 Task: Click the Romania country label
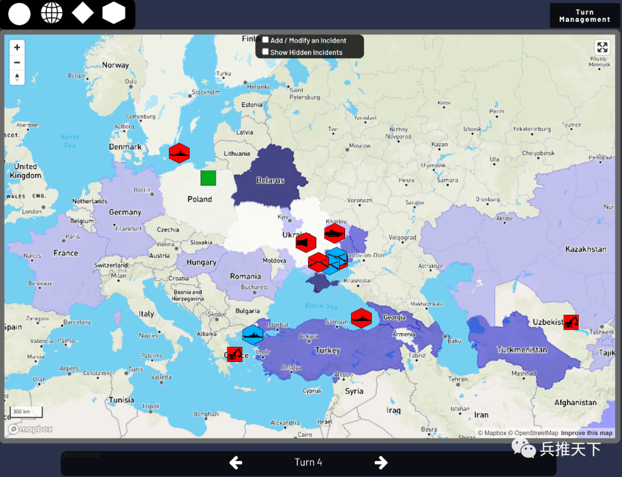pyautogui.click(x=245, y=276)
